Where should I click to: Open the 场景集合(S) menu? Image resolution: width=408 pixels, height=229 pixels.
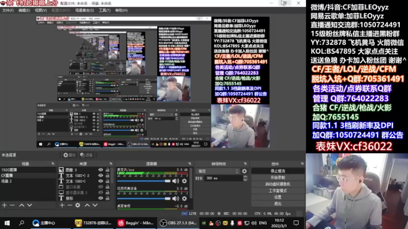pos(85,10)
